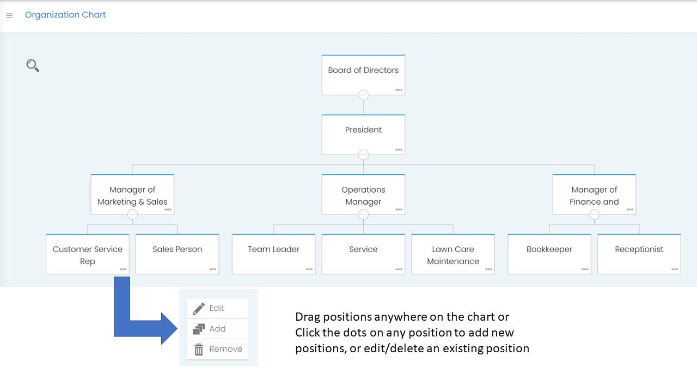
Task: Open three-dot menu on Receptionist card
Action: point(674,269)
